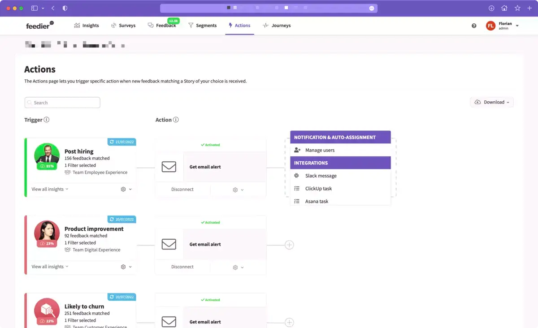This screenshot has height=328, width=538.
Task: Add an action to Likely to churn with plus
Action: pyautogui.click(x=289, y=323)
